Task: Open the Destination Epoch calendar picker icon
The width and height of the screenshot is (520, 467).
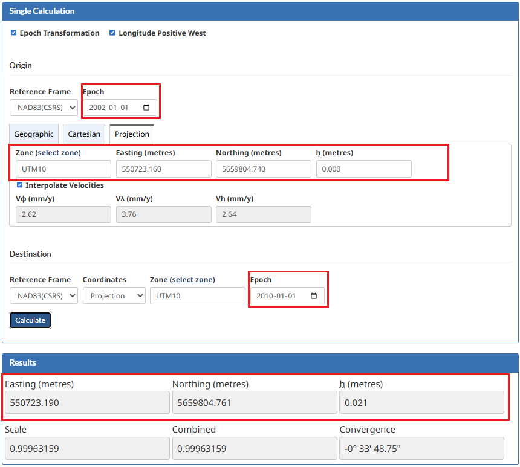Action: point(313,296)
